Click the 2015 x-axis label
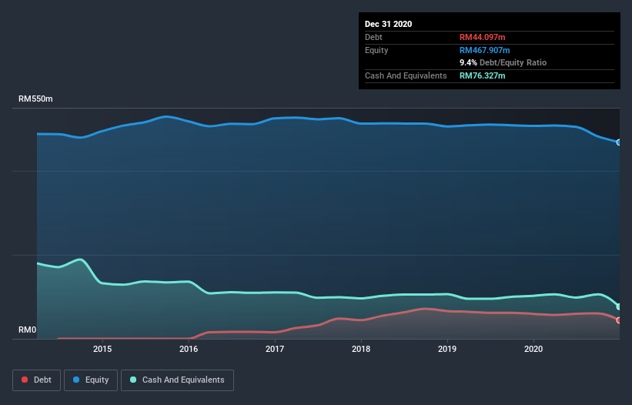Screen dimensions: 632x405 [x=102, y=349]
